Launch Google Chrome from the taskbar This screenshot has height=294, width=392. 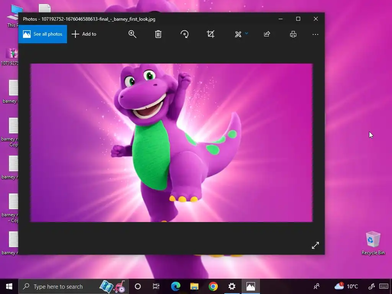[x=213, y=286]
